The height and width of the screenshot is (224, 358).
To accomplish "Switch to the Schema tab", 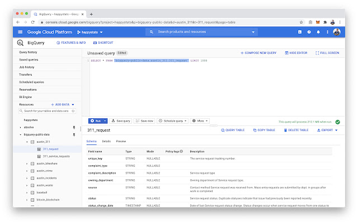I will tap(91, 141).
